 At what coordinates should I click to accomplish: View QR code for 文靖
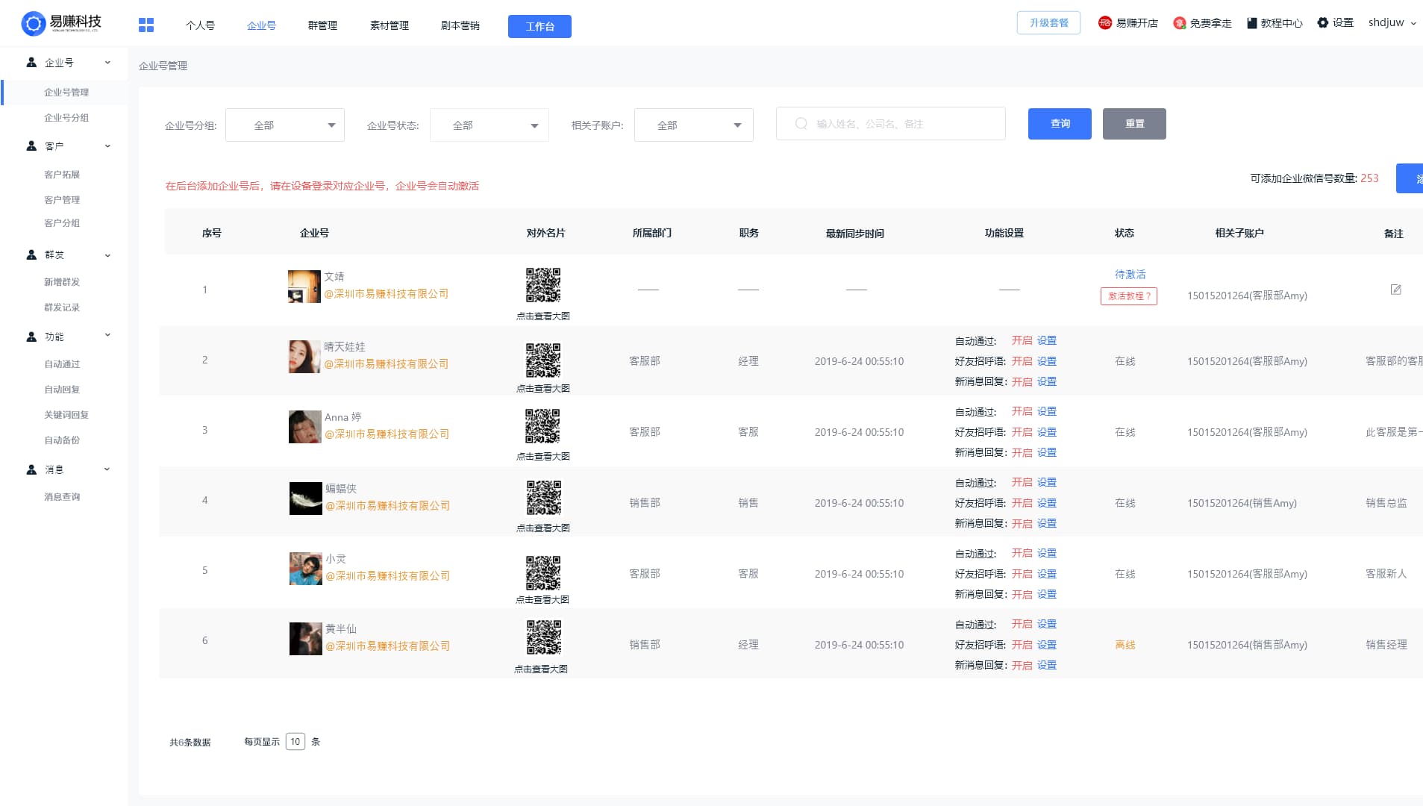[543, 285]
